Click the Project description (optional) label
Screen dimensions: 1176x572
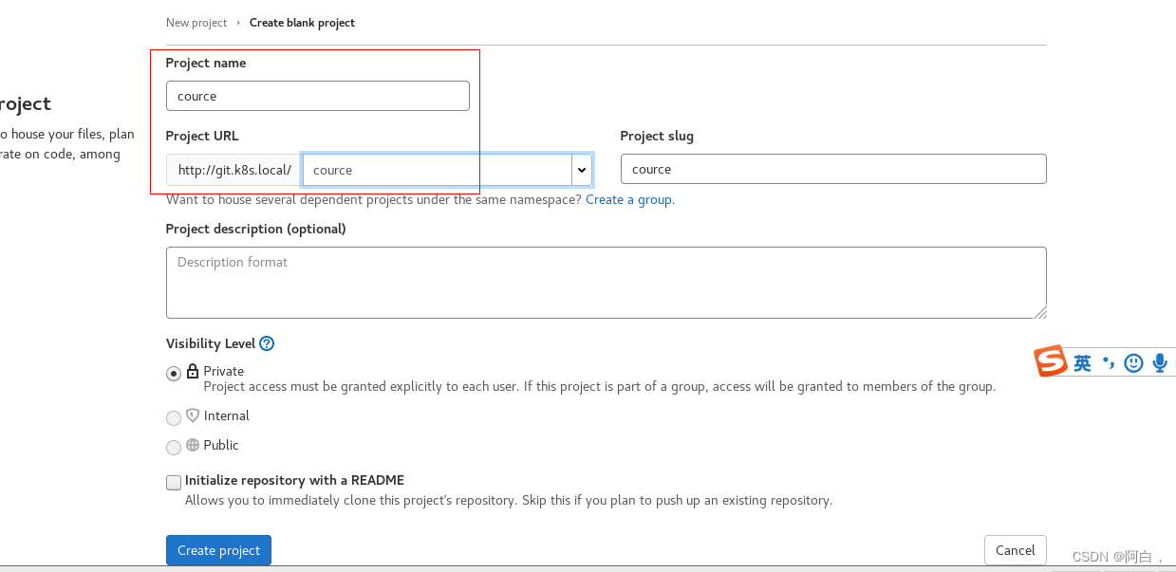[256, 230]
